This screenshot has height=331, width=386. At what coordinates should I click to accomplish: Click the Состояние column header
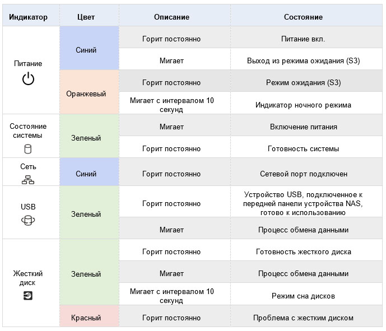pyautogui.click(x=303, y=17)
